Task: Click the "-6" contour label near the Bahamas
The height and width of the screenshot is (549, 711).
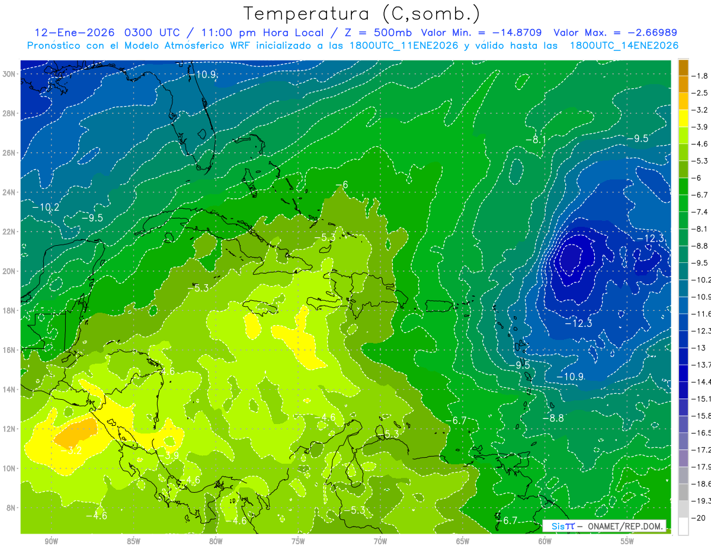Action: (x=342, y=185)
